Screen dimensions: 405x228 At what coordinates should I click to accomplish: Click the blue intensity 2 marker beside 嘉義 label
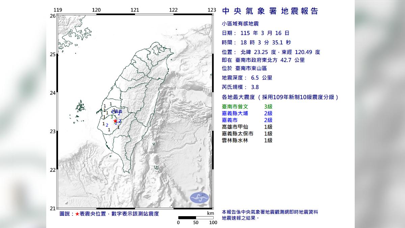click(x=112, y=111)
